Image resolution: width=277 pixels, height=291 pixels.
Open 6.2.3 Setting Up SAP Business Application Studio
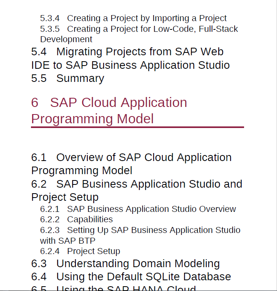[140, 235]
